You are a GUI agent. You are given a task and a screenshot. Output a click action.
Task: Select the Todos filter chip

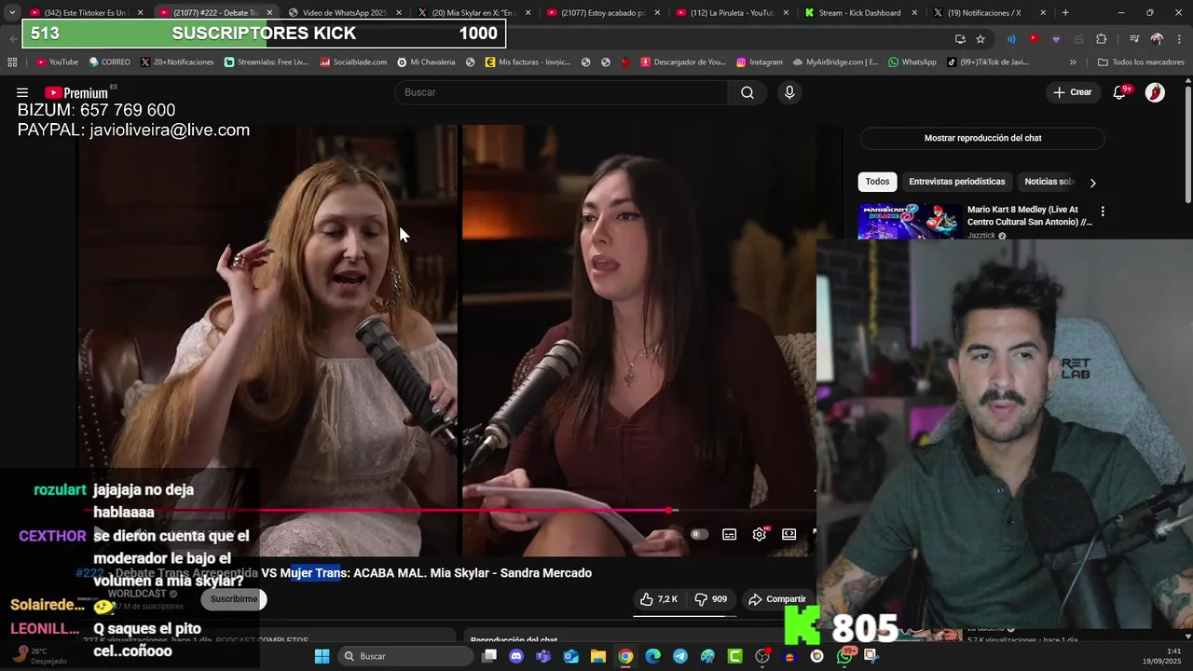point(877,182)
